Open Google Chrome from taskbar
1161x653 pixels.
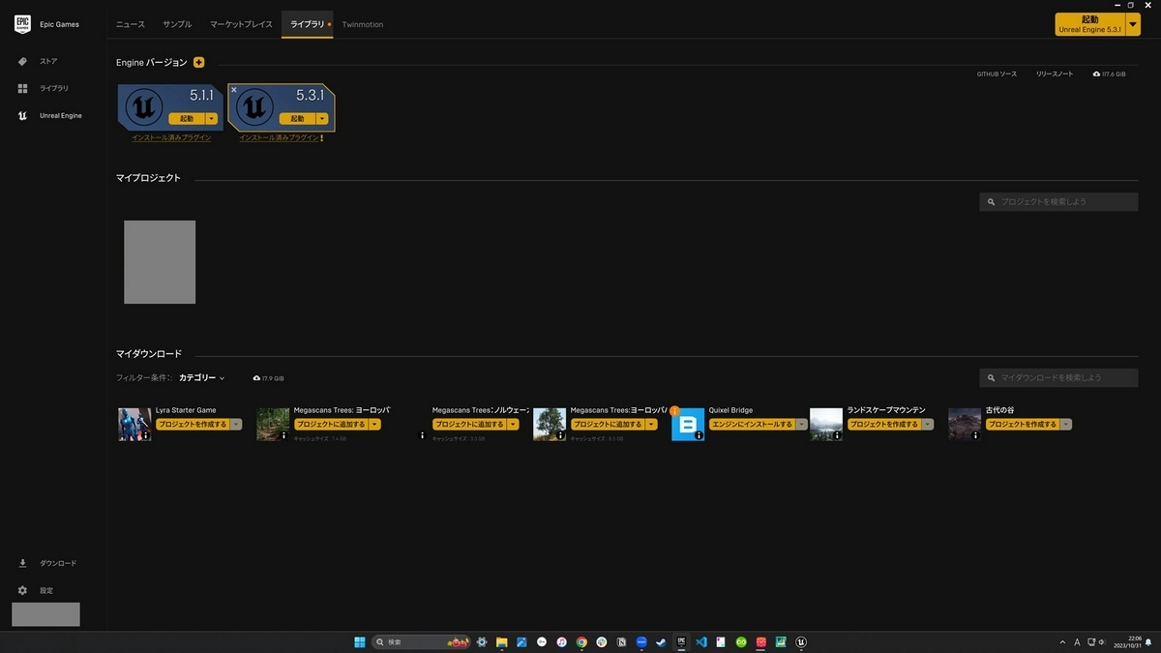point(581,642)
